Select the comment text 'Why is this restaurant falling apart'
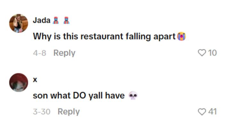Image resolution: width=227 pixels, height=127 pixels. pos(104,36)
